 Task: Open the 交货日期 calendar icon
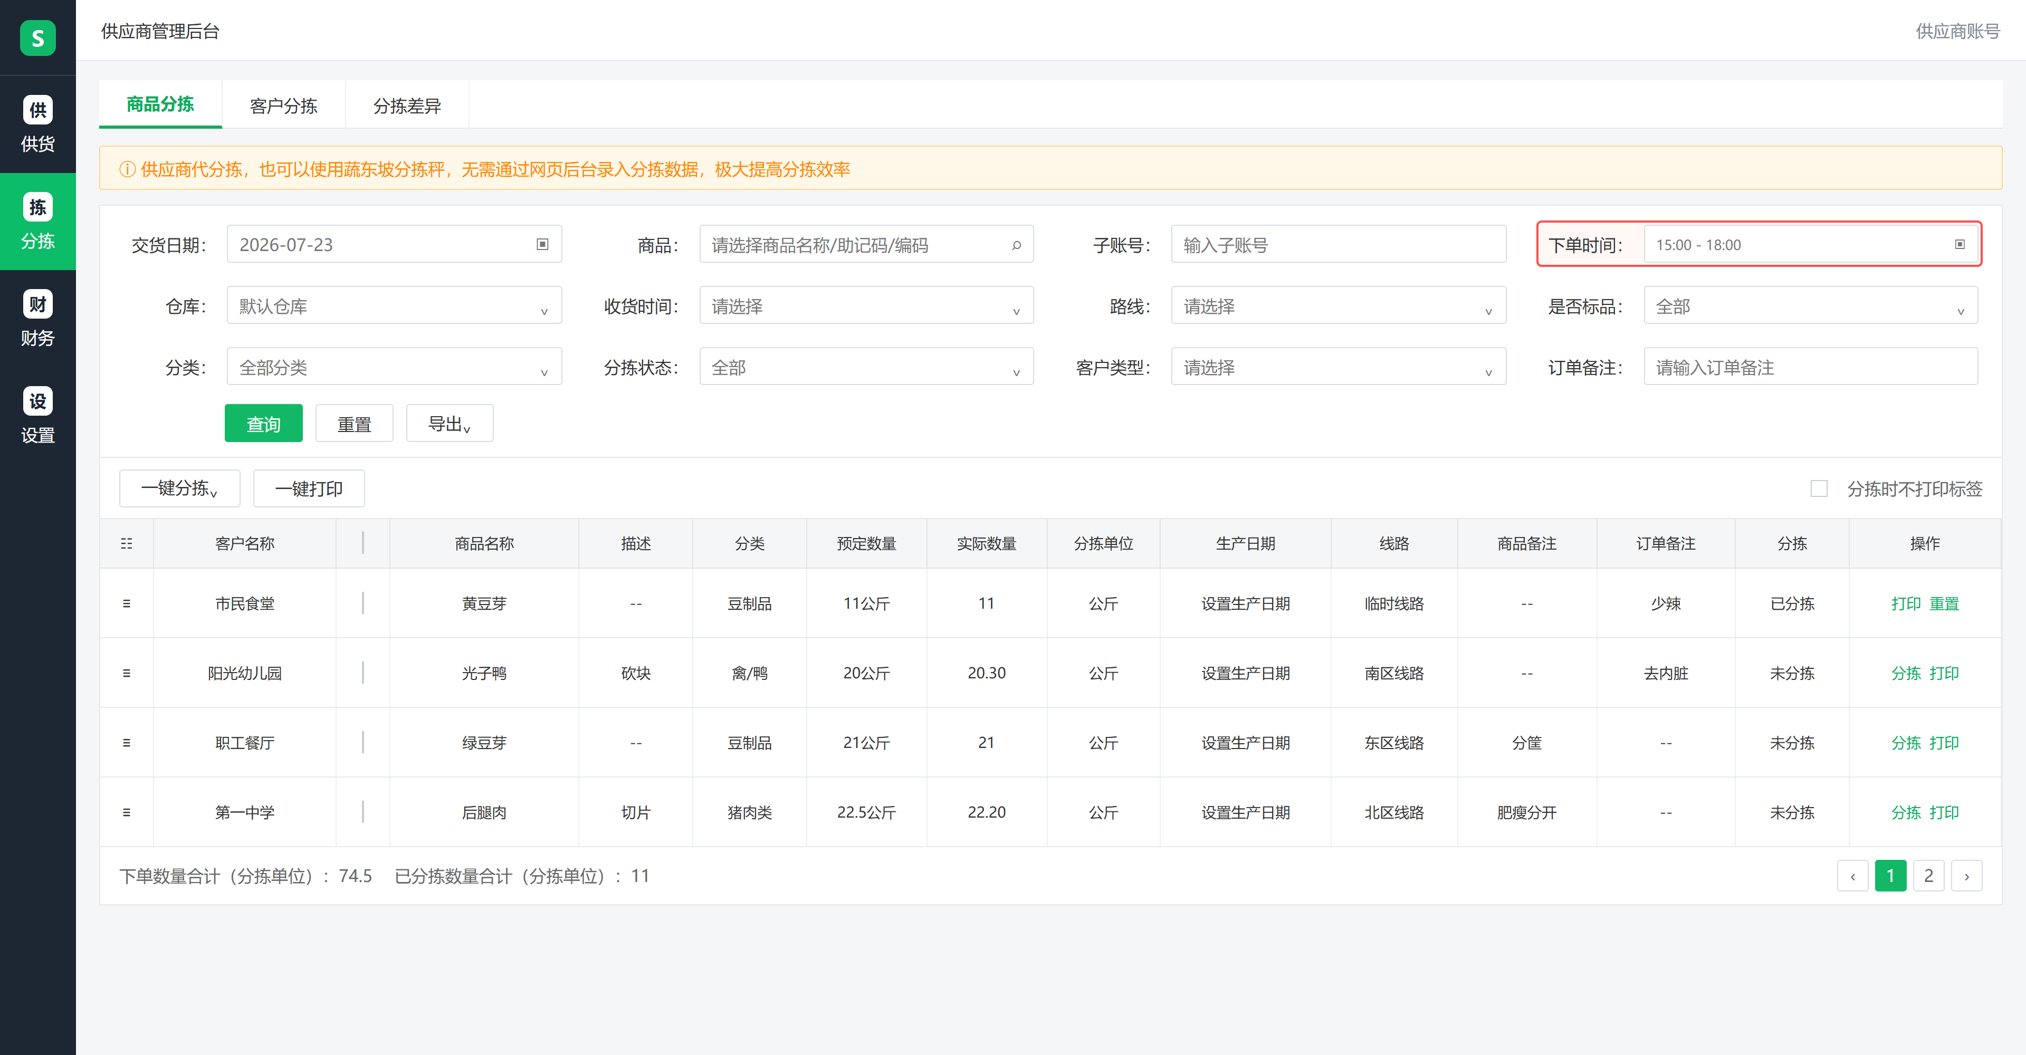coord(542,244)
